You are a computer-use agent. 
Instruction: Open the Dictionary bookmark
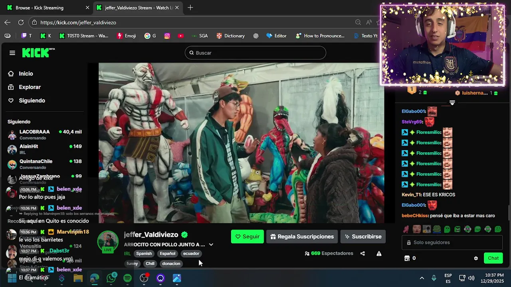[x=230, y=36]
